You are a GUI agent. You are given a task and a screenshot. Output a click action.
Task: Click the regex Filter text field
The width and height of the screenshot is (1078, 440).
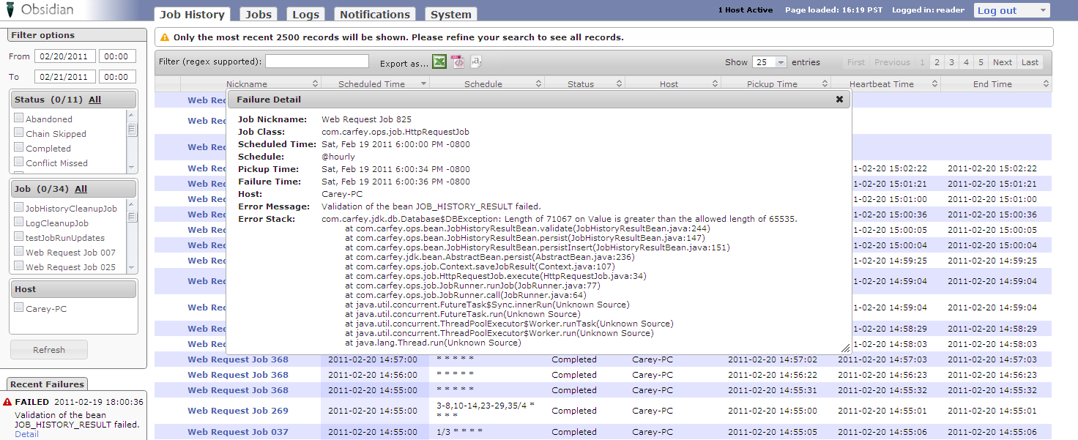316,61
